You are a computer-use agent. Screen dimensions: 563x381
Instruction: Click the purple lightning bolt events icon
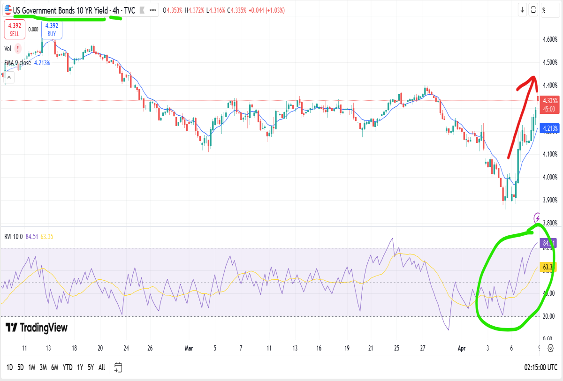(538, 217)
